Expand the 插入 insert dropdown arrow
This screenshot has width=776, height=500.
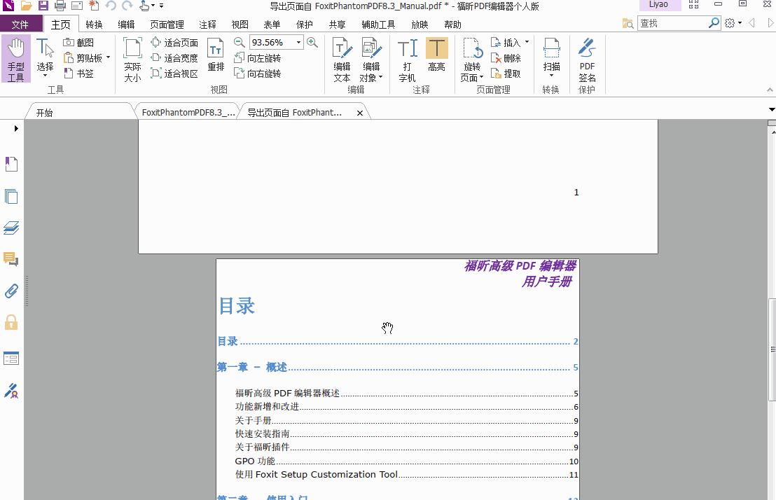click(527, 42)
